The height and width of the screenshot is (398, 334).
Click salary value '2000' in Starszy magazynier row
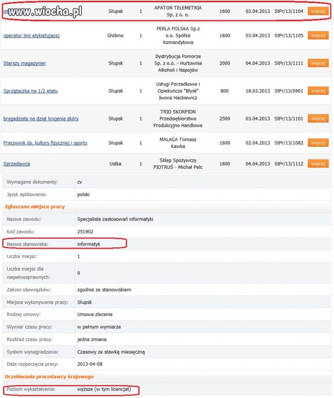[x=225, y=63]
